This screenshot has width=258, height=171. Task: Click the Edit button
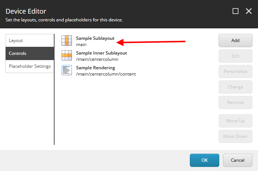pyautogui.click(x=235, y=56)
